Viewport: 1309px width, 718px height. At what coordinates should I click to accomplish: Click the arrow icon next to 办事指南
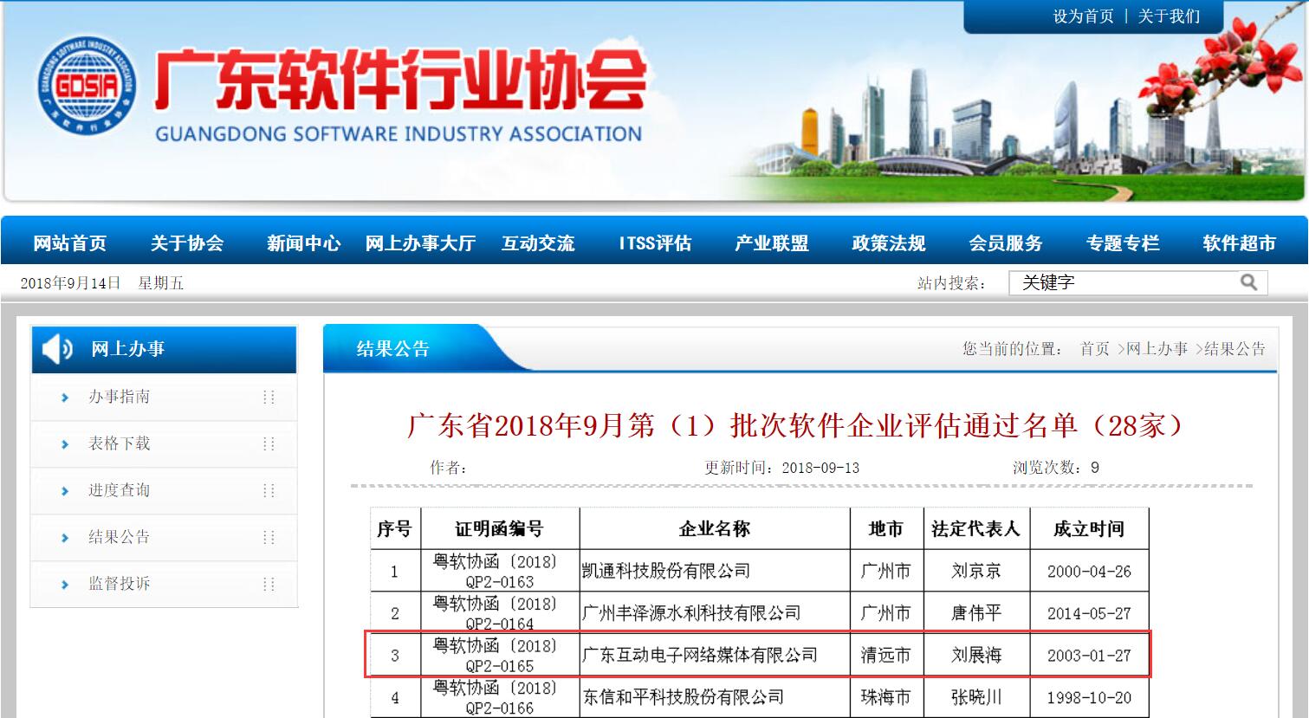(65, 398)
